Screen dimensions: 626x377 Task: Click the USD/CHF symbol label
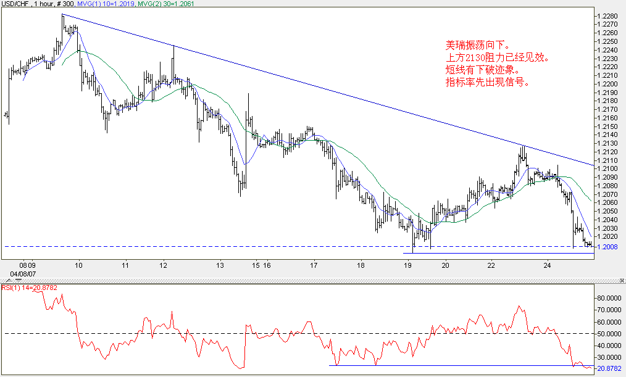(x=14, y=4)
